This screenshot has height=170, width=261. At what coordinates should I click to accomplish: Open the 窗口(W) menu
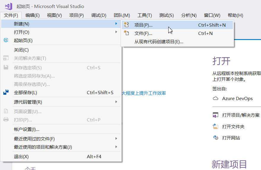point(212,15)
